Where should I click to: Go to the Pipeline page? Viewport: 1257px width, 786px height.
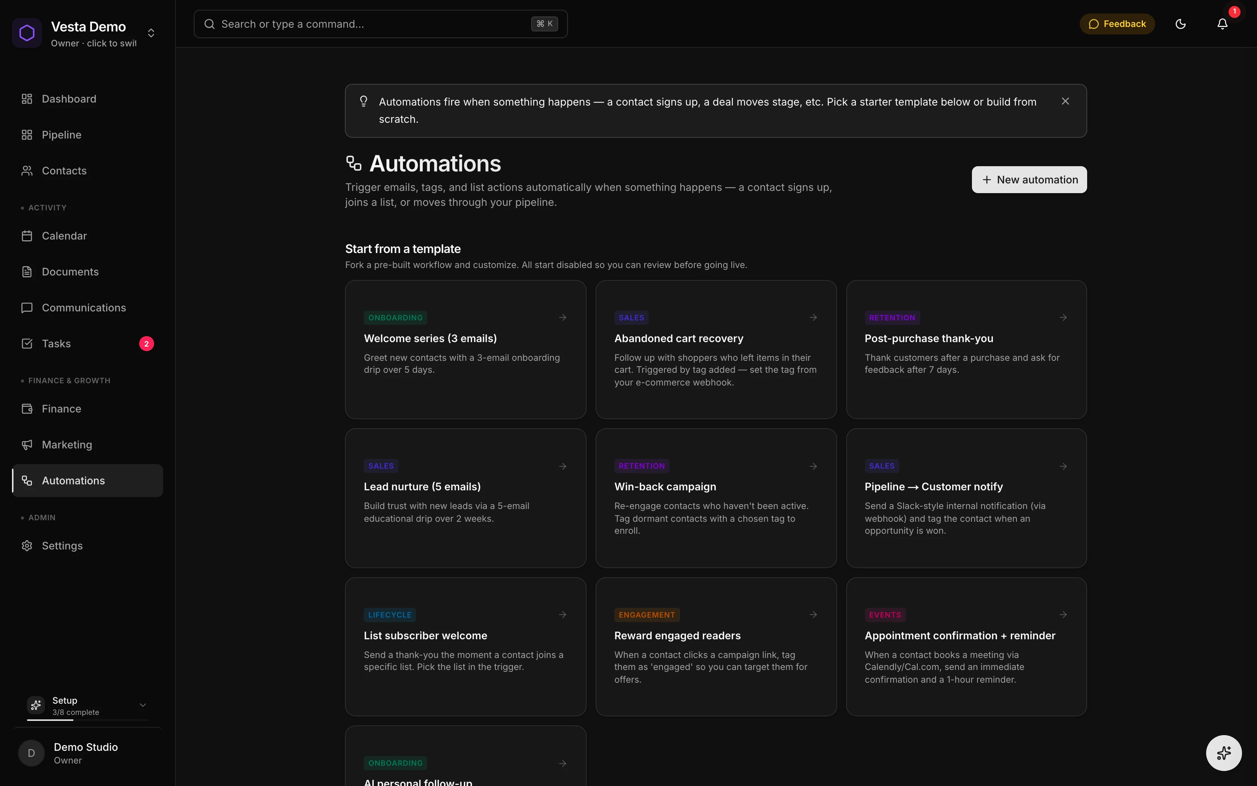coord(87,135)
